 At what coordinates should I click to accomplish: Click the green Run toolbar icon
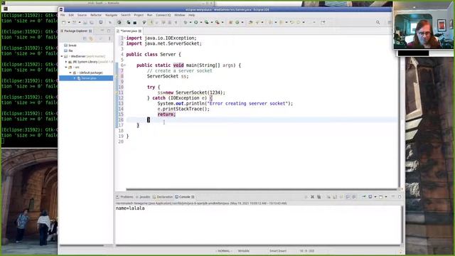coord(196,22)
